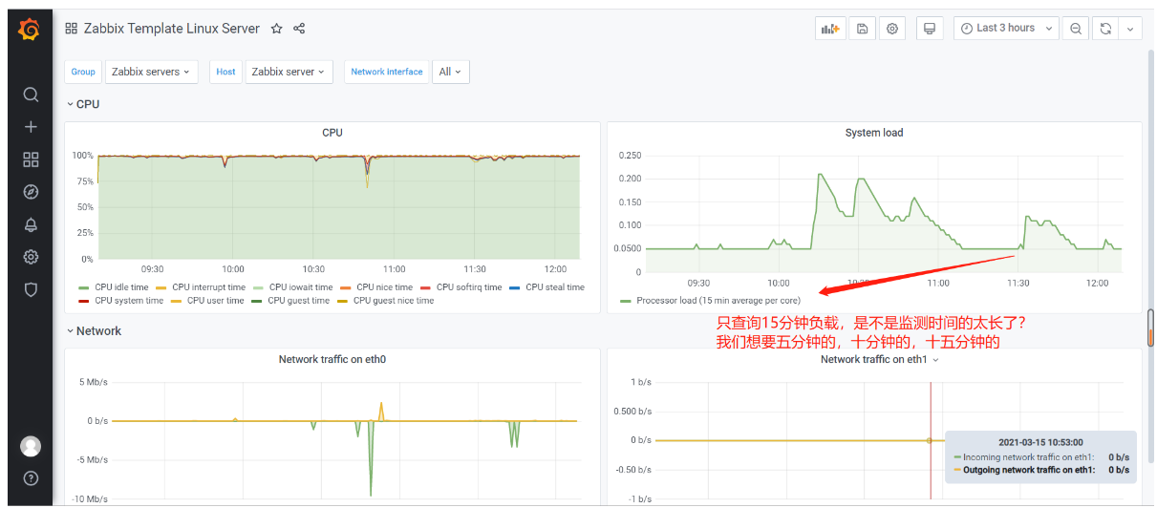Save the dashboard with the disk icon
The image size is (1157, 508).
pyautogui.click(x=862, y=29)
